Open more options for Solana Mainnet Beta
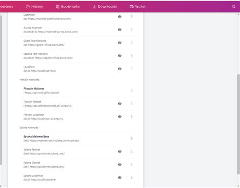Viewport: 240px width, 188px height. [132, 139]
